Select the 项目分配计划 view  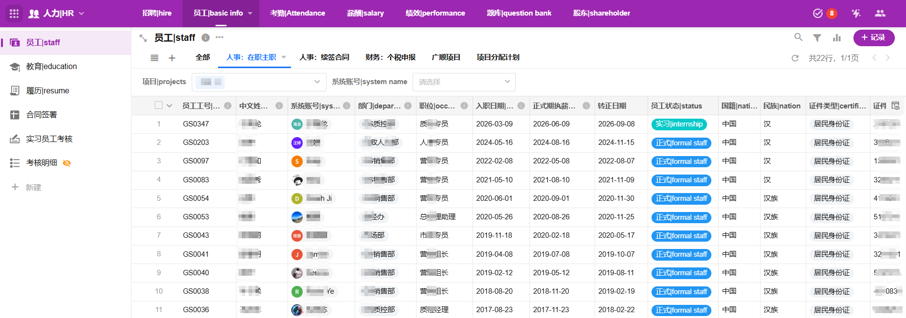498,57
